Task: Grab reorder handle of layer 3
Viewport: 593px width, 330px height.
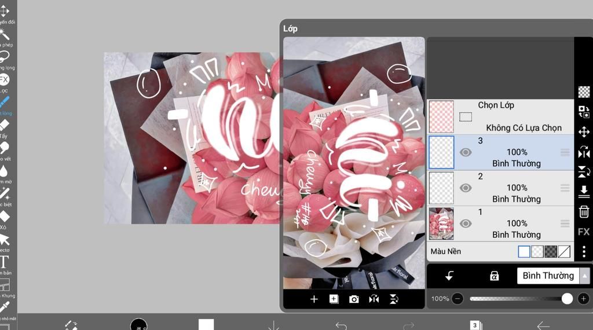Action: coord(565,152)
